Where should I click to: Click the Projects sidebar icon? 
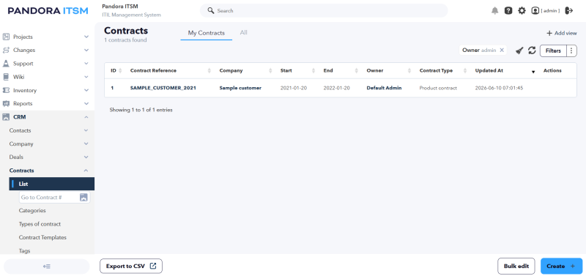pyautogui.click(x=6, y=37)
